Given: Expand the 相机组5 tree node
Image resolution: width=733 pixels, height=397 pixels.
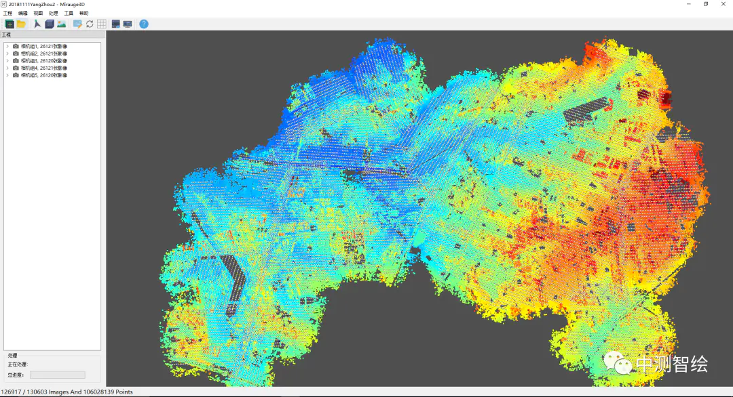Looking at the screenshot, I should [x=7, y=75].
